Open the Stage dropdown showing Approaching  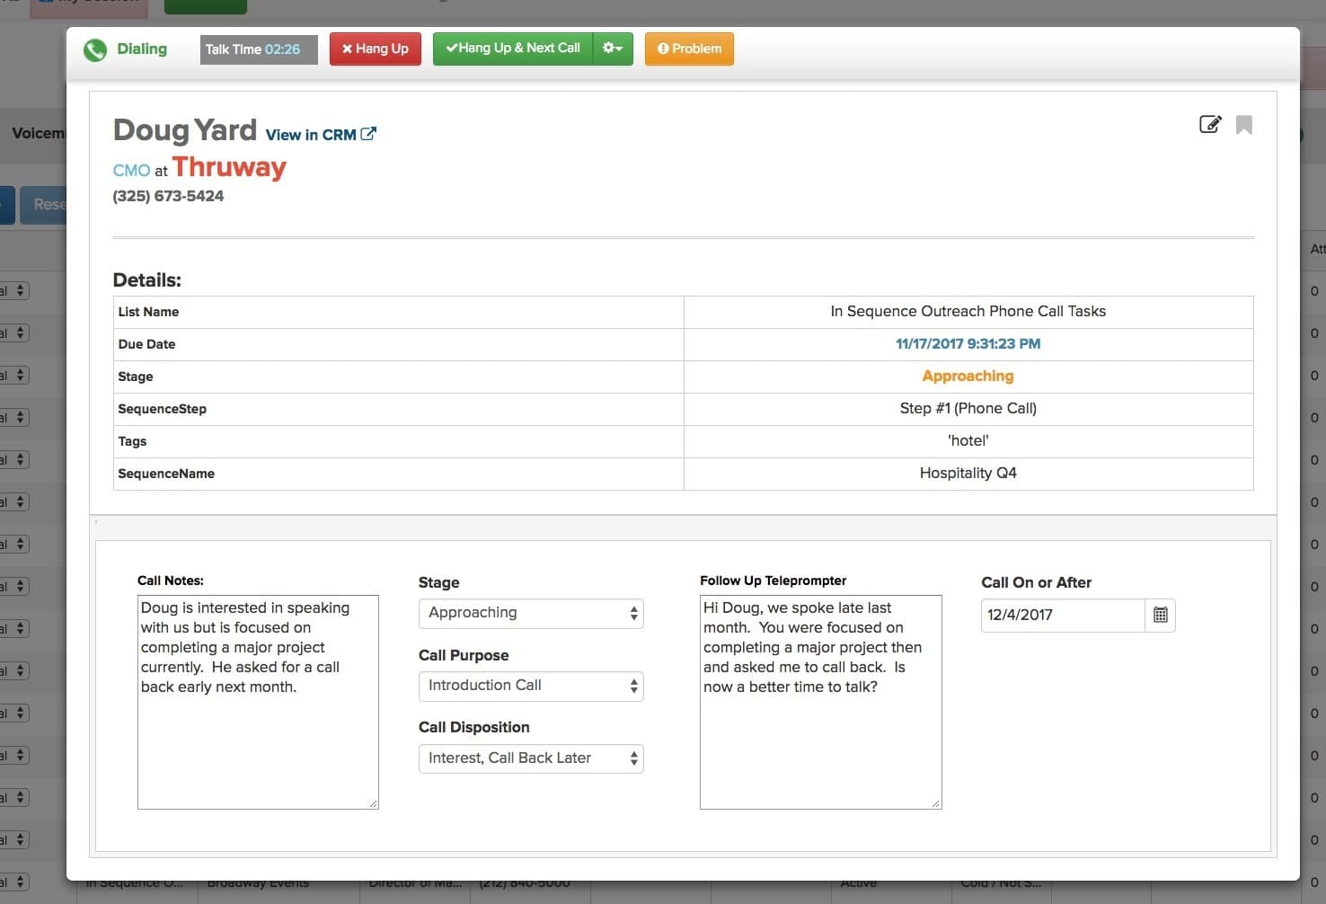click(531, 614)
